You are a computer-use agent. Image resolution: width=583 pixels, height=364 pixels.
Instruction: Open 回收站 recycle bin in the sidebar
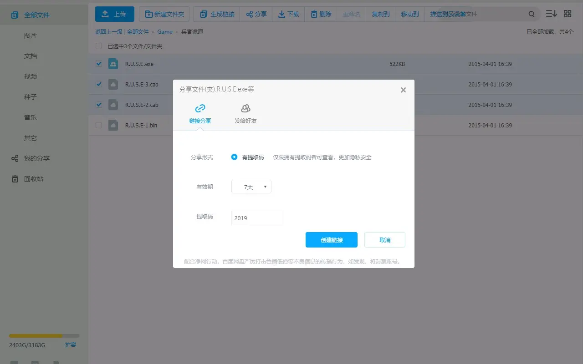point(31,179)
